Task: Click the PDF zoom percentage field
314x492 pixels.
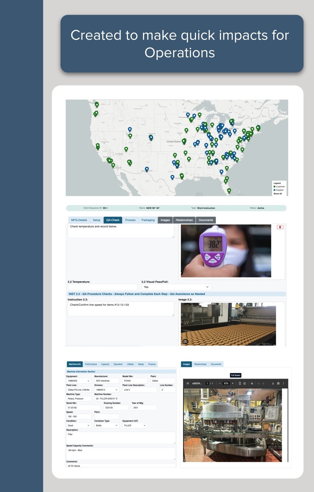Action: tap(226, 383)
